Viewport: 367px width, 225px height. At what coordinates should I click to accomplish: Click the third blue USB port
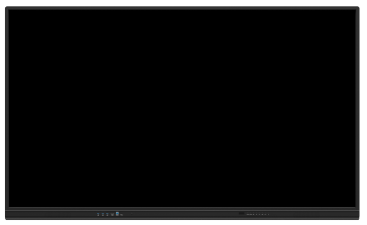pos(107,213)
